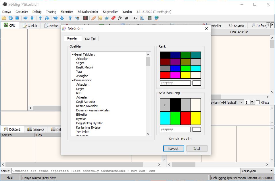The width and height of the screenshot is (275, 181).
Task: Click the Trace Over toolbar icon
Action: point(62,18)
